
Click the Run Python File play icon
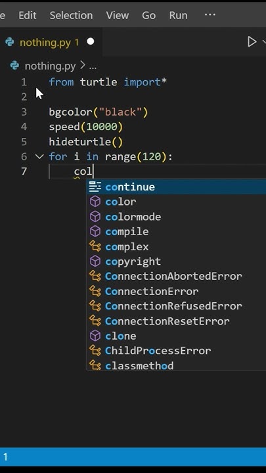coord(252,41)
